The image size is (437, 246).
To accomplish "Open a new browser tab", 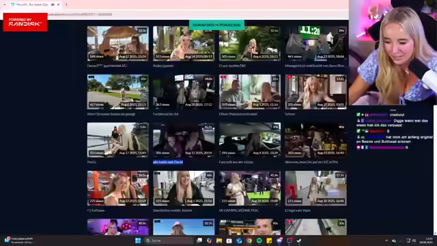I will pyautogui.click(x=66, y=5).
